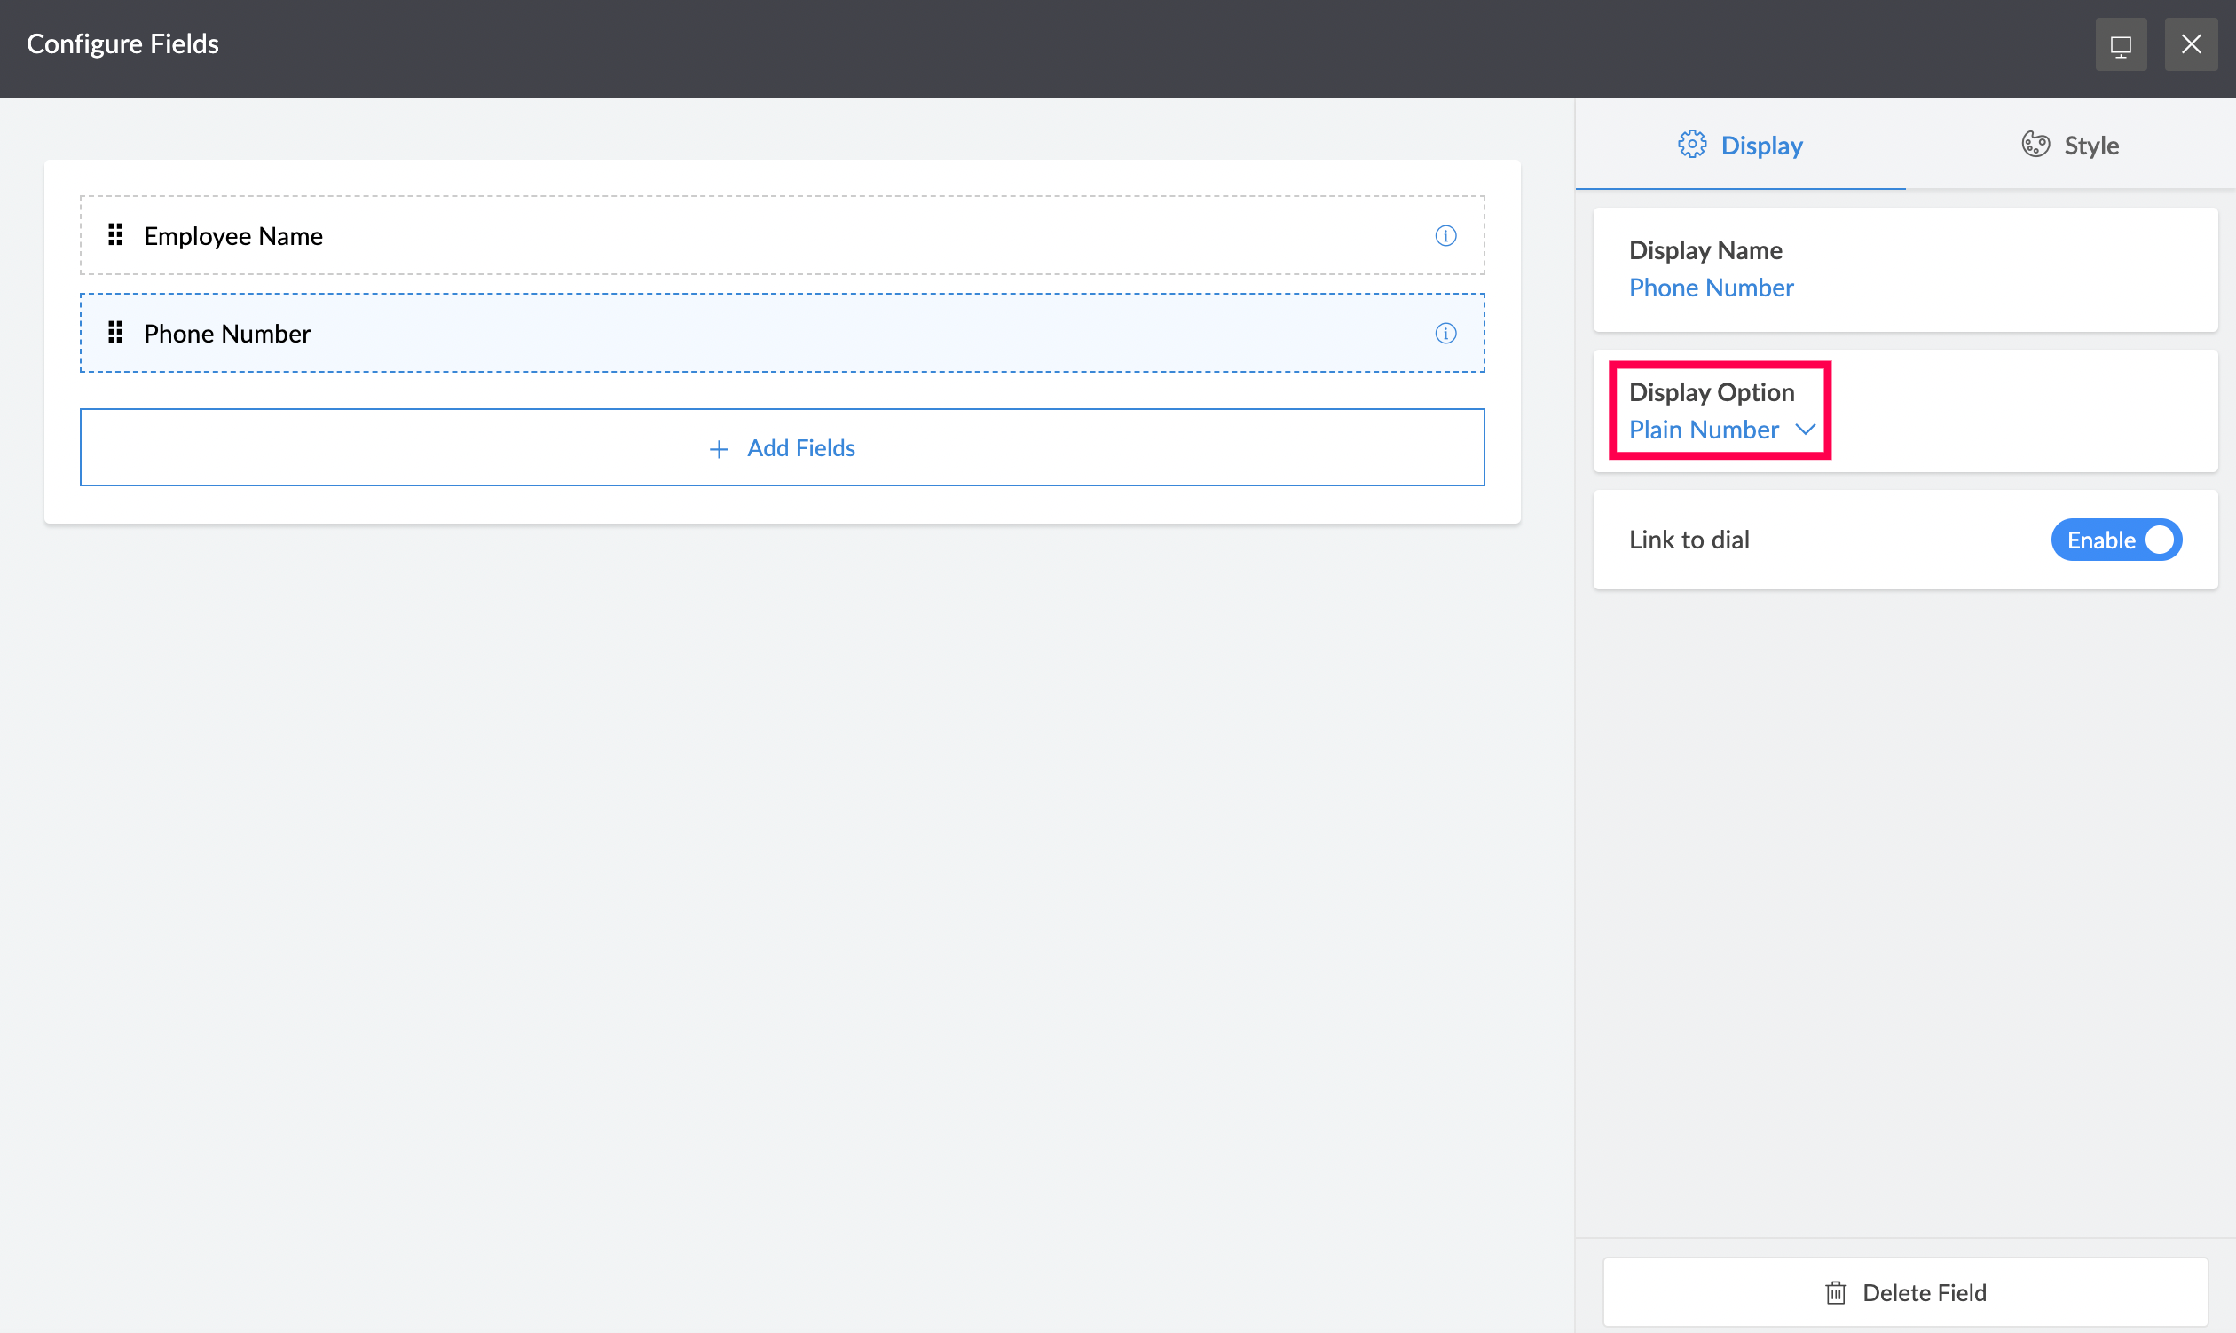The height and width of the screenshot is (1333, 2236).
Task: Open info icon for Employee Name field
Action: point(1445,235)
